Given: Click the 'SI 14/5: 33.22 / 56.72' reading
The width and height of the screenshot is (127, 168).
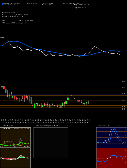Looking at the screenshot, I should pyautogui.click(x=20, y=15).
